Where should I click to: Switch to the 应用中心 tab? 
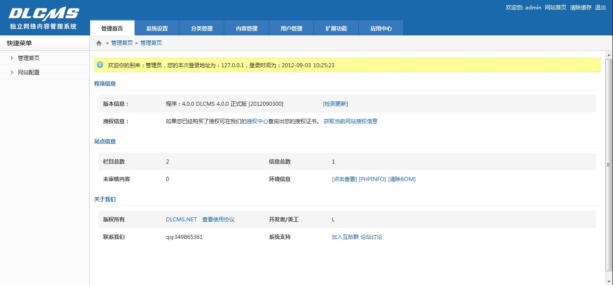pos(381,28)
